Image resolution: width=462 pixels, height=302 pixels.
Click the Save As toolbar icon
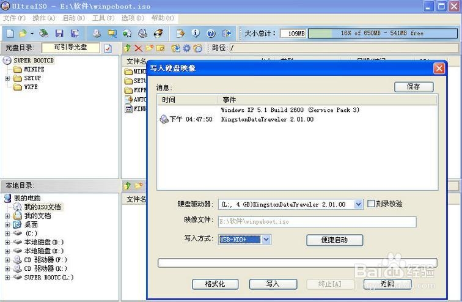75,33
